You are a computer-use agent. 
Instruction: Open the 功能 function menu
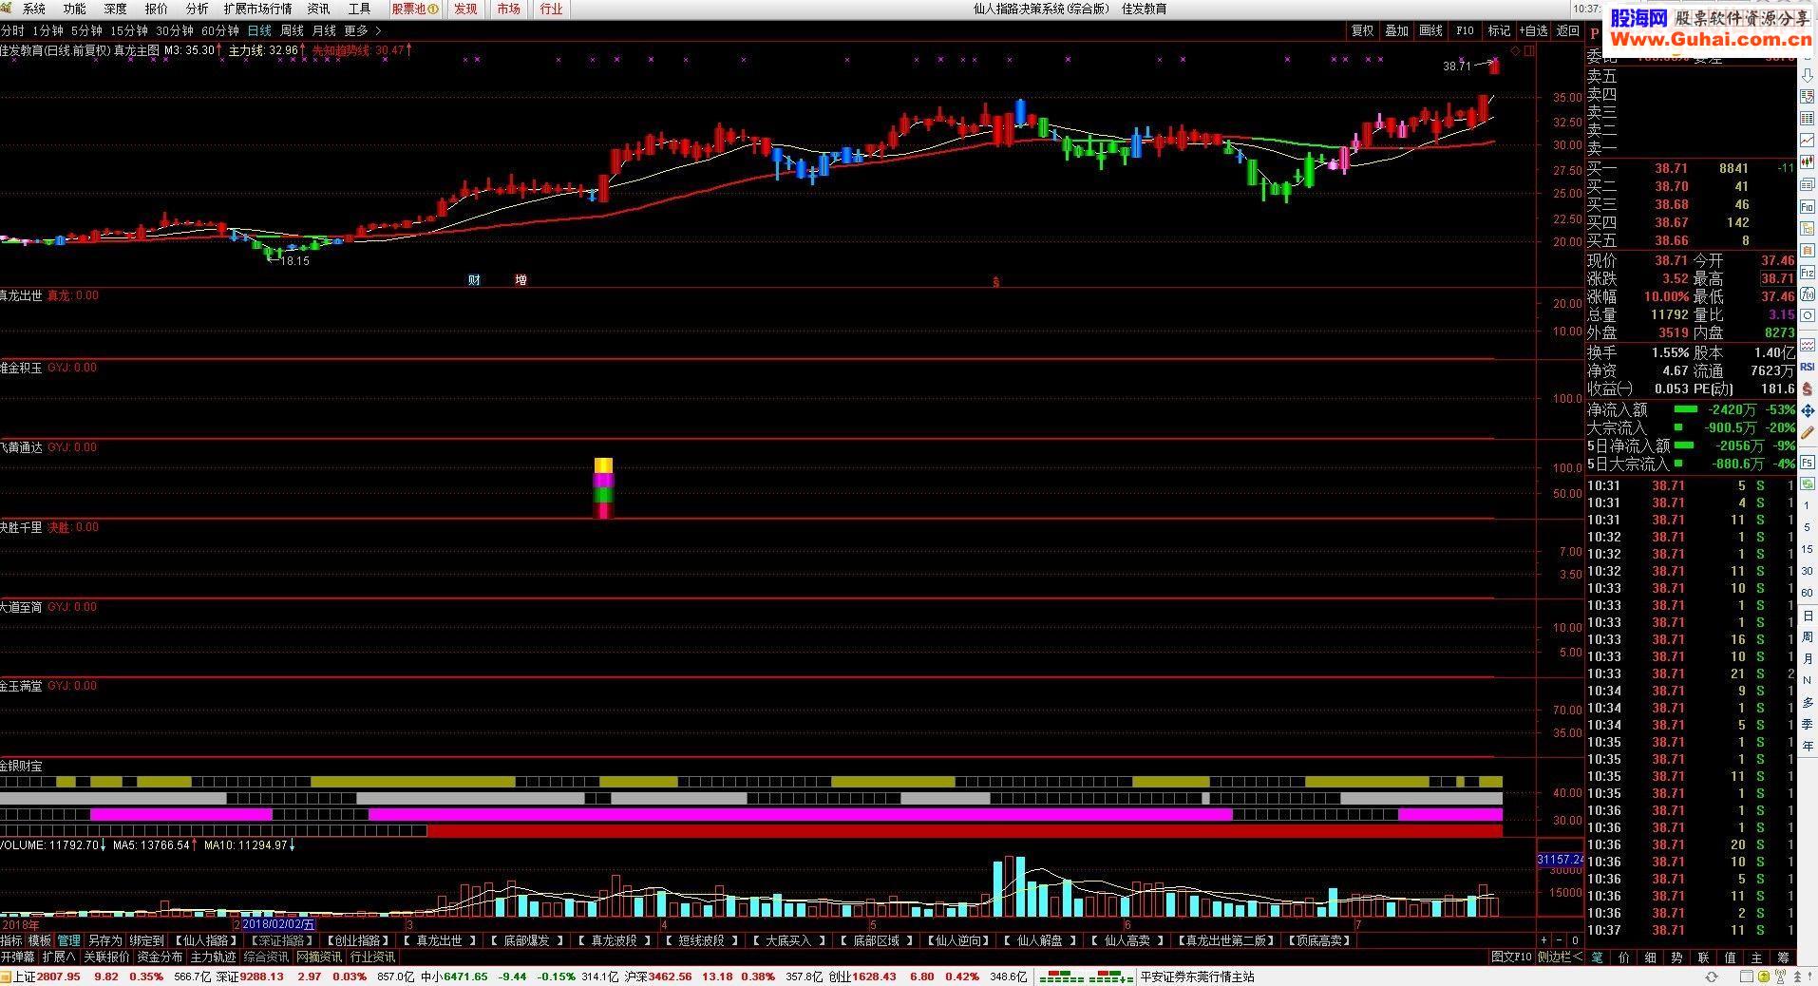74,9
